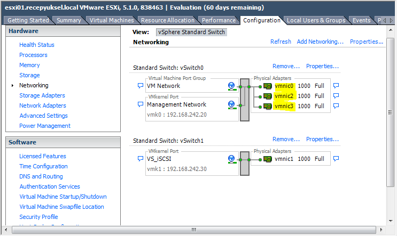Open the speech bubble info next to VM Network

(x=141, y=86)
